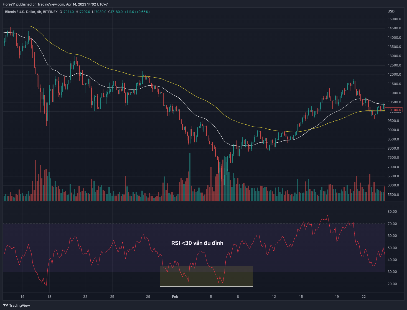
Task: Click the high value H17297.0
Action: 83,12
